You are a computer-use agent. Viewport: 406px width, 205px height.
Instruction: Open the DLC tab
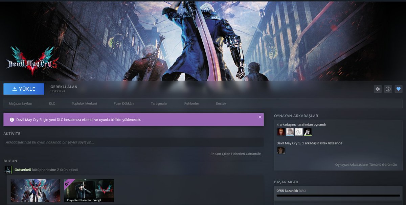pos(52,104)
